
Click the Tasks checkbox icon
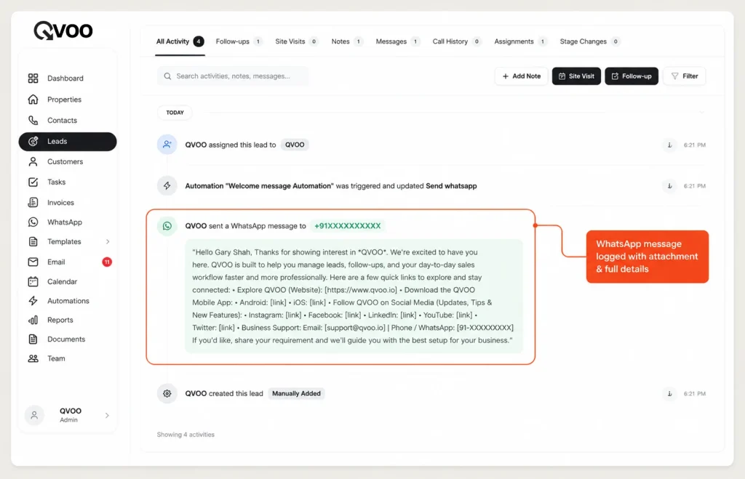pos(33,182)
